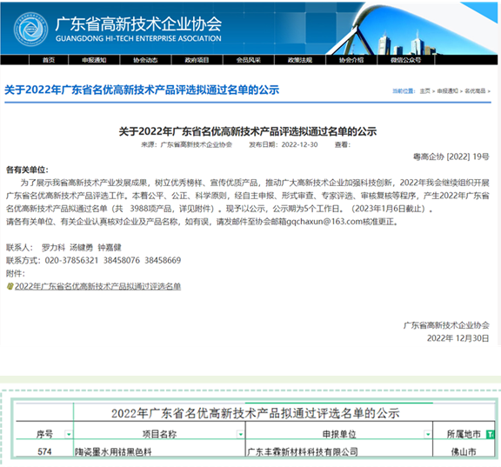Open the 协会介绍 navigation item
Viewport: 501px width, 467px height.
pyautogui.click(x=351, y=60)
